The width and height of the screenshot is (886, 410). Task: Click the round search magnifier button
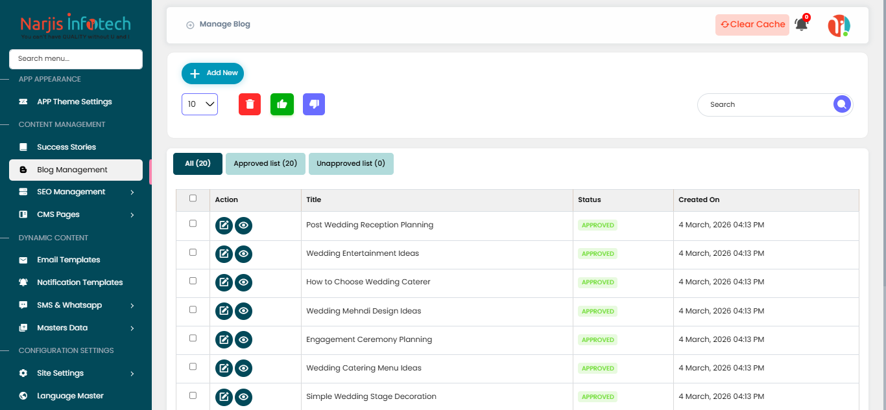pos(842,104)
